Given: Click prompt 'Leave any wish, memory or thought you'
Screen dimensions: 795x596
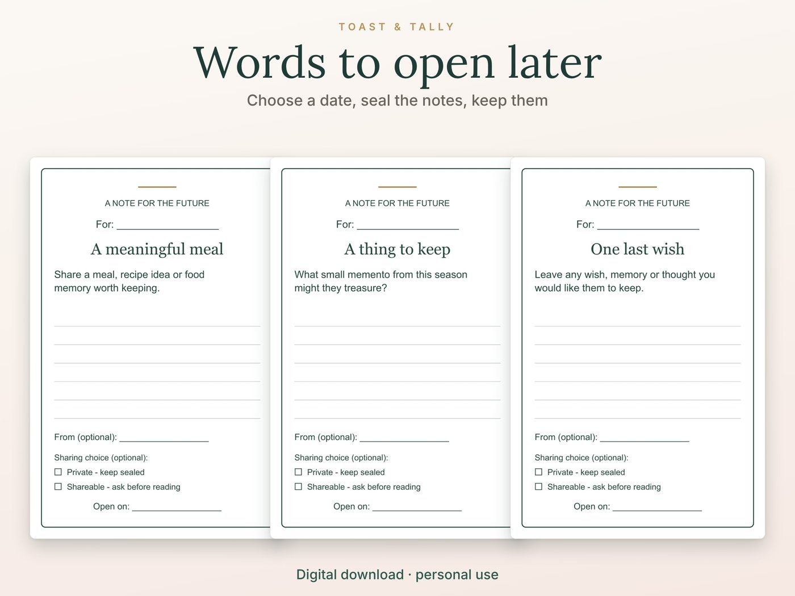Looking at the screenshot, I should coord(625,275).
